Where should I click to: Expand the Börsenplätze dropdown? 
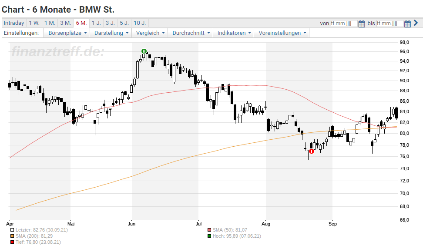(x=67, y=33)
